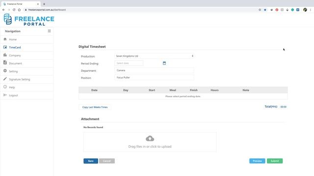
Task: Click the Help question icon
Action: click(5, 87)
